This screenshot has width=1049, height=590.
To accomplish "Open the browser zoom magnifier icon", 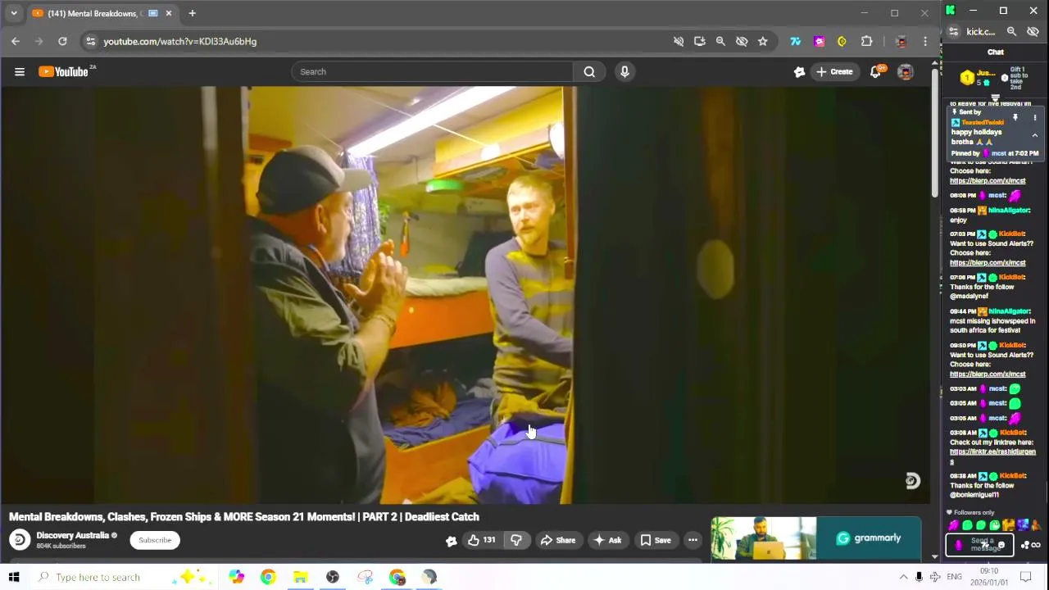I will coord(720,41).
